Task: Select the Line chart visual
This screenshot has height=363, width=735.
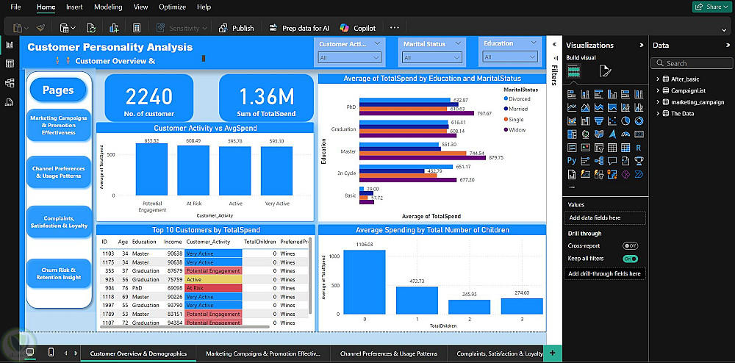Action: click(x=571, y=108)
